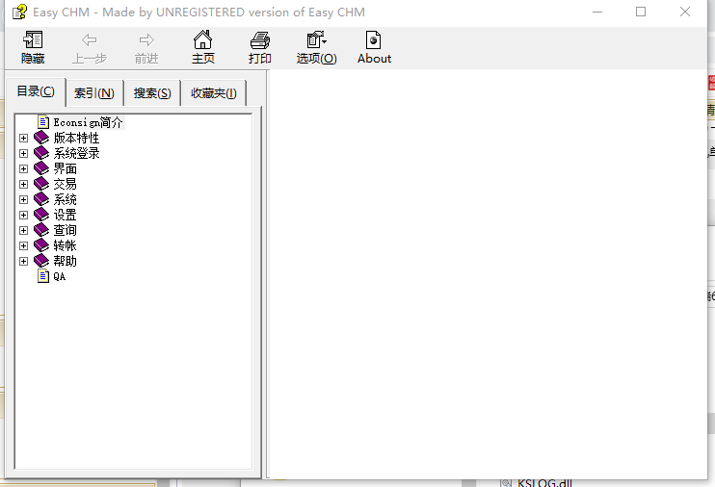This screenshot has width=715, height=487.
Task: Click the purple book icon beside 帮助
Action: (40, 261)
